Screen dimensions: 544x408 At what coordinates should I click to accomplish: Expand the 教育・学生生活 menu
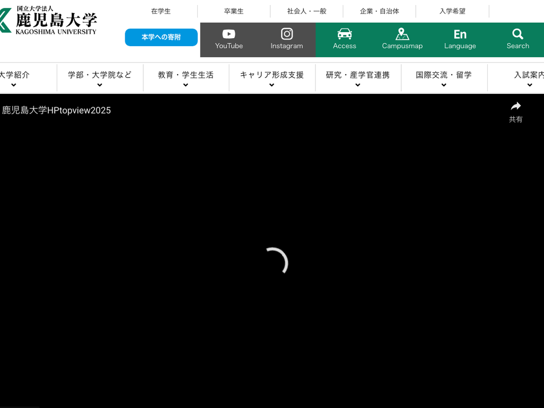[186, 78]
